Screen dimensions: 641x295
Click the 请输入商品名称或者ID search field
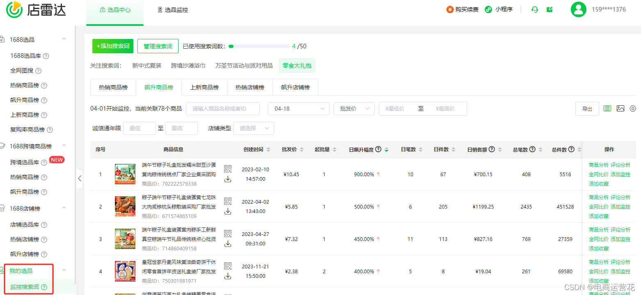coord(223,109)
